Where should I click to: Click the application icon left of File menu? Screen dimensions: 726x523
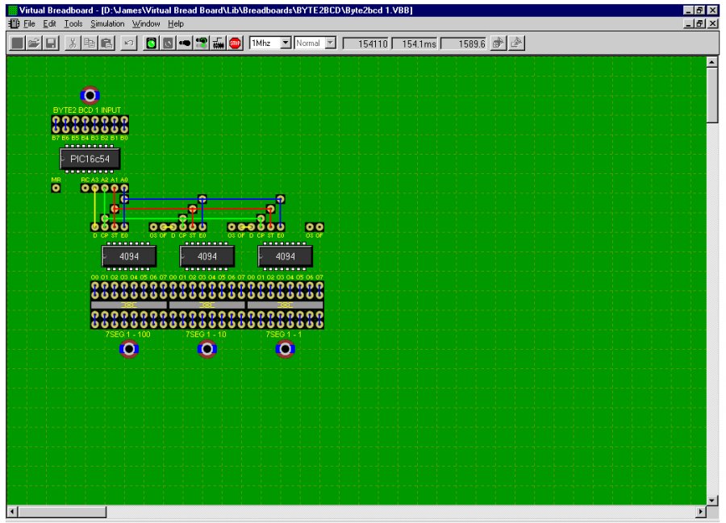click(x=14, y=23)
